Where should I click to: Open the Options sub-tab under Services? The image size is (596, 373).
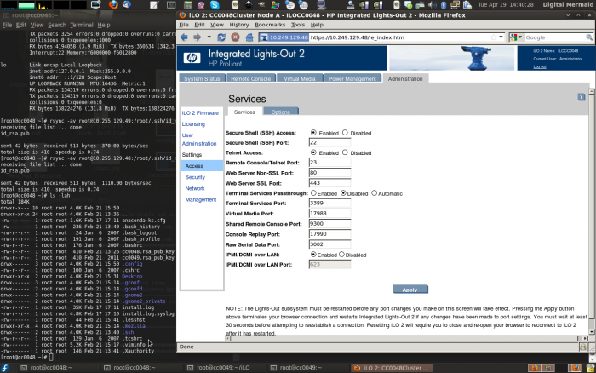[x=280, y=112]
